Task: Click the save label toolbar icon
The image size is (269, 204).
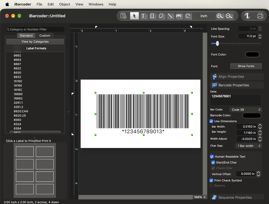Action: (123, 16)
